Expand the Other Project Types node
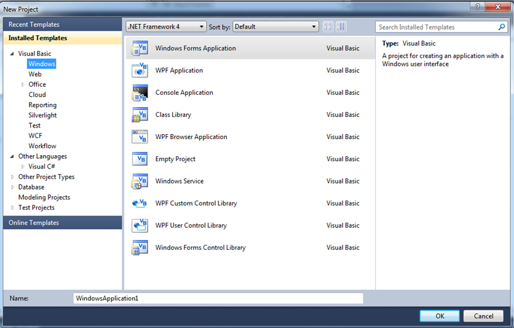Viewport: 514px width, 328px height. click(x=12, y=177)
